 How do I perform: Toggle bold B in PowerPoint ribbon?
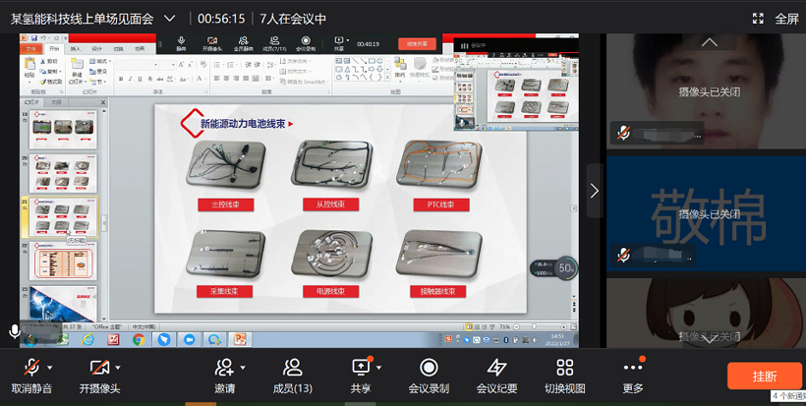(121, 80)
